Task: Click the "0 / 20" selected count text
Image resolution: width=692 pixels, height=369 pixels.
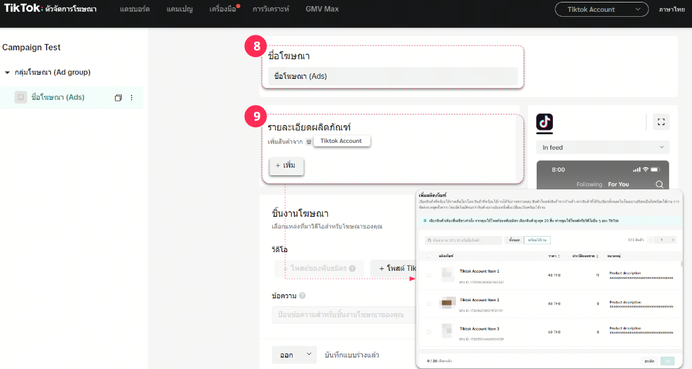Action: pos(432,361)
